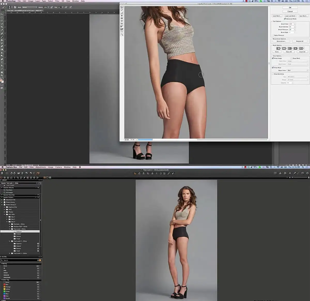Open the Mask Color dropdown
310x301 pixels.
(x=298, y=70)
